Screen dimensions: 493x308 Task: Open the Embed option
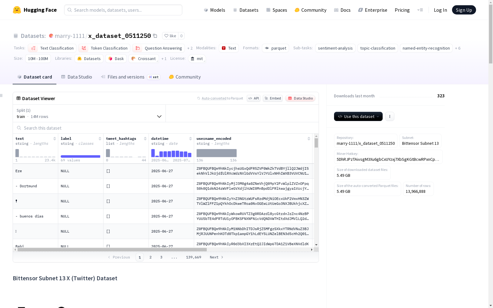pyautogui.click(x=273, y=98)
